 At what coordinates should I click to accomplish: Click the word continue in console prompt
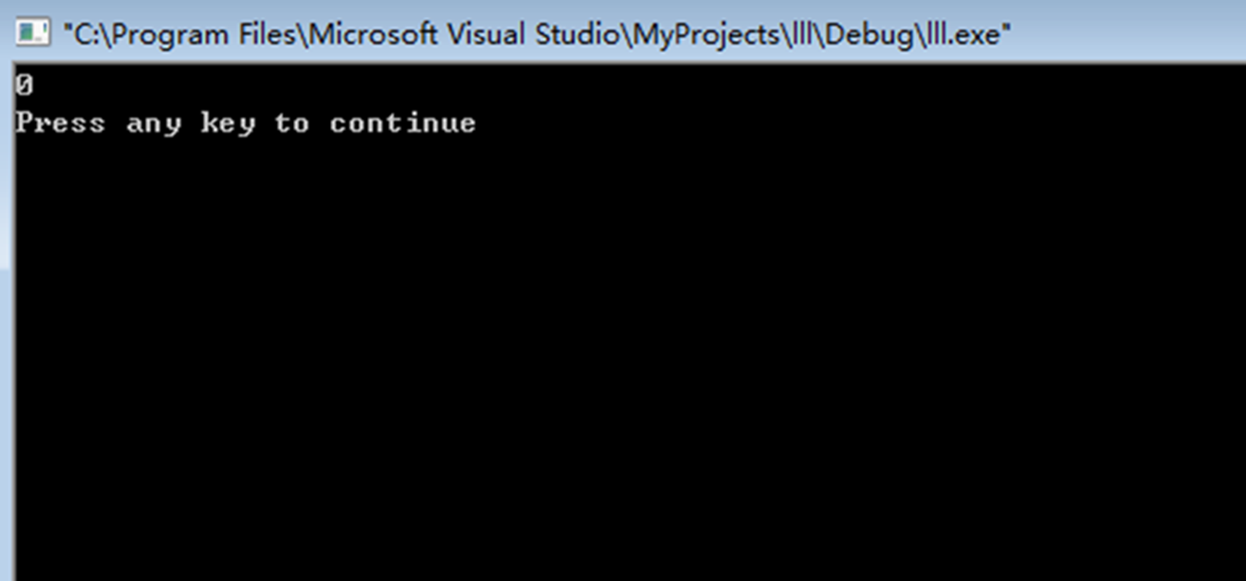[x=403, y=123]
